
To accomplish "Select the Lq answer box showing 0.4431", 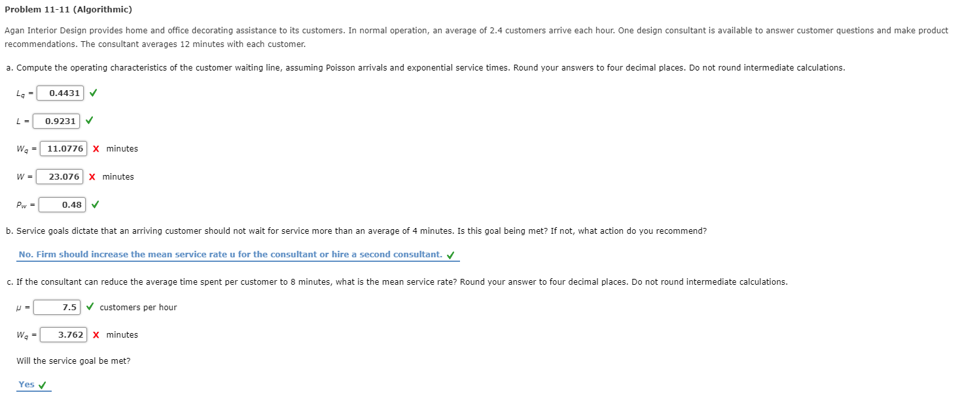I will 60,93.
